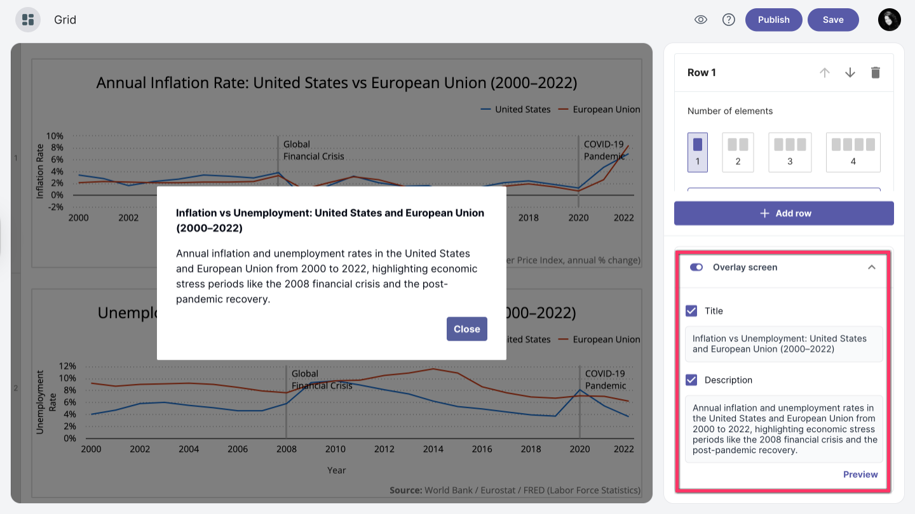
Task: Disable the Overlay screen toggle
Action: [x=696, y=267]
